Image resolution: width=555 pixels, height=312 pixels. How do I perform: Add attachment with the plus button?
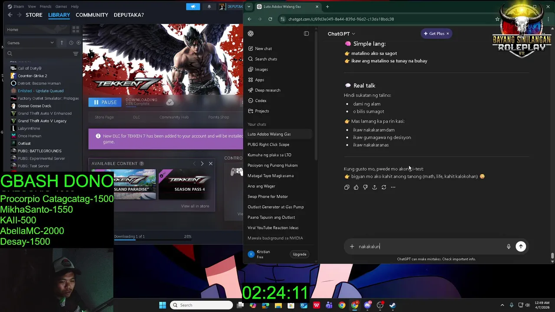pos(352,247)
